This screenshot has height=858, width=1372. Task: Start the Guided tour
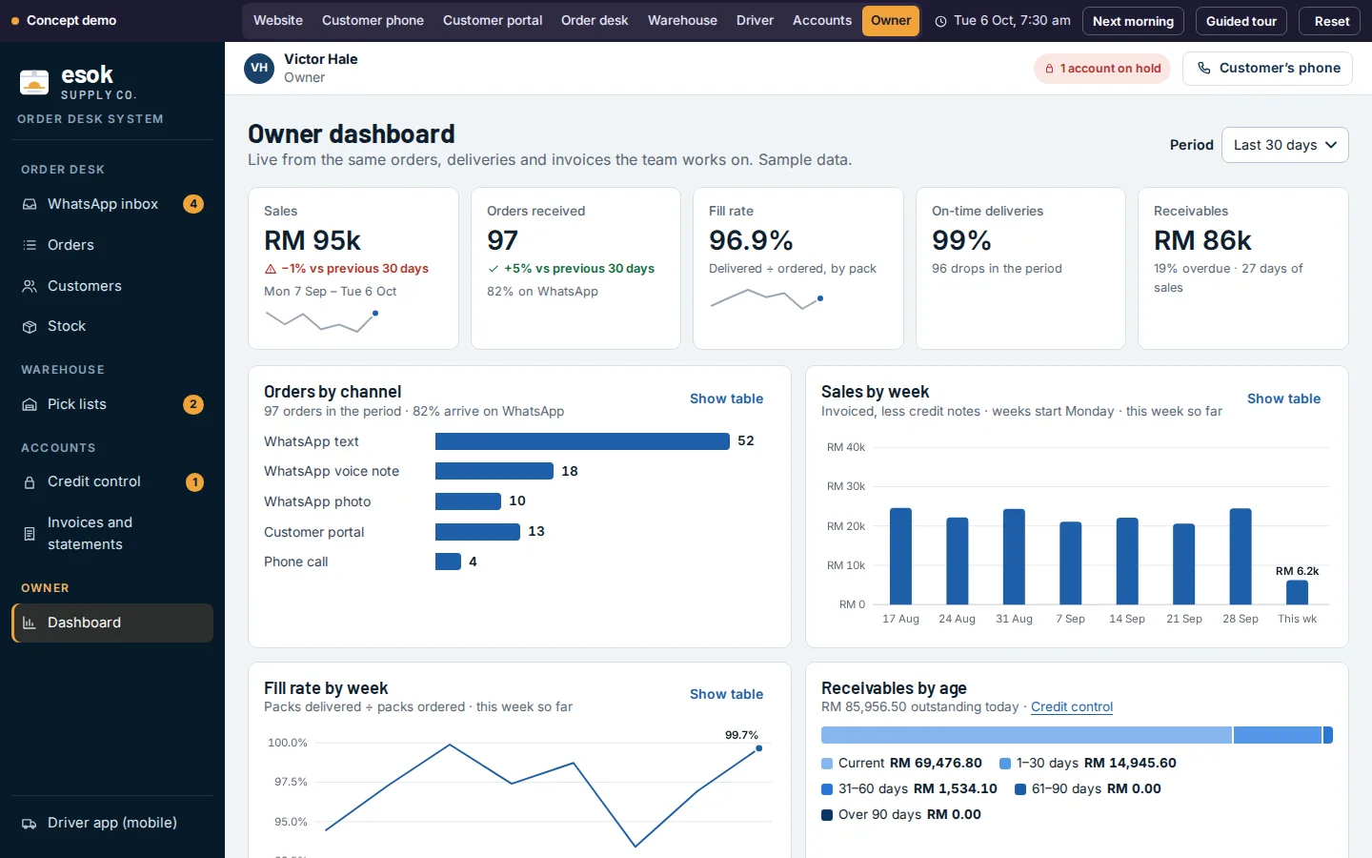click(1241, 21)
